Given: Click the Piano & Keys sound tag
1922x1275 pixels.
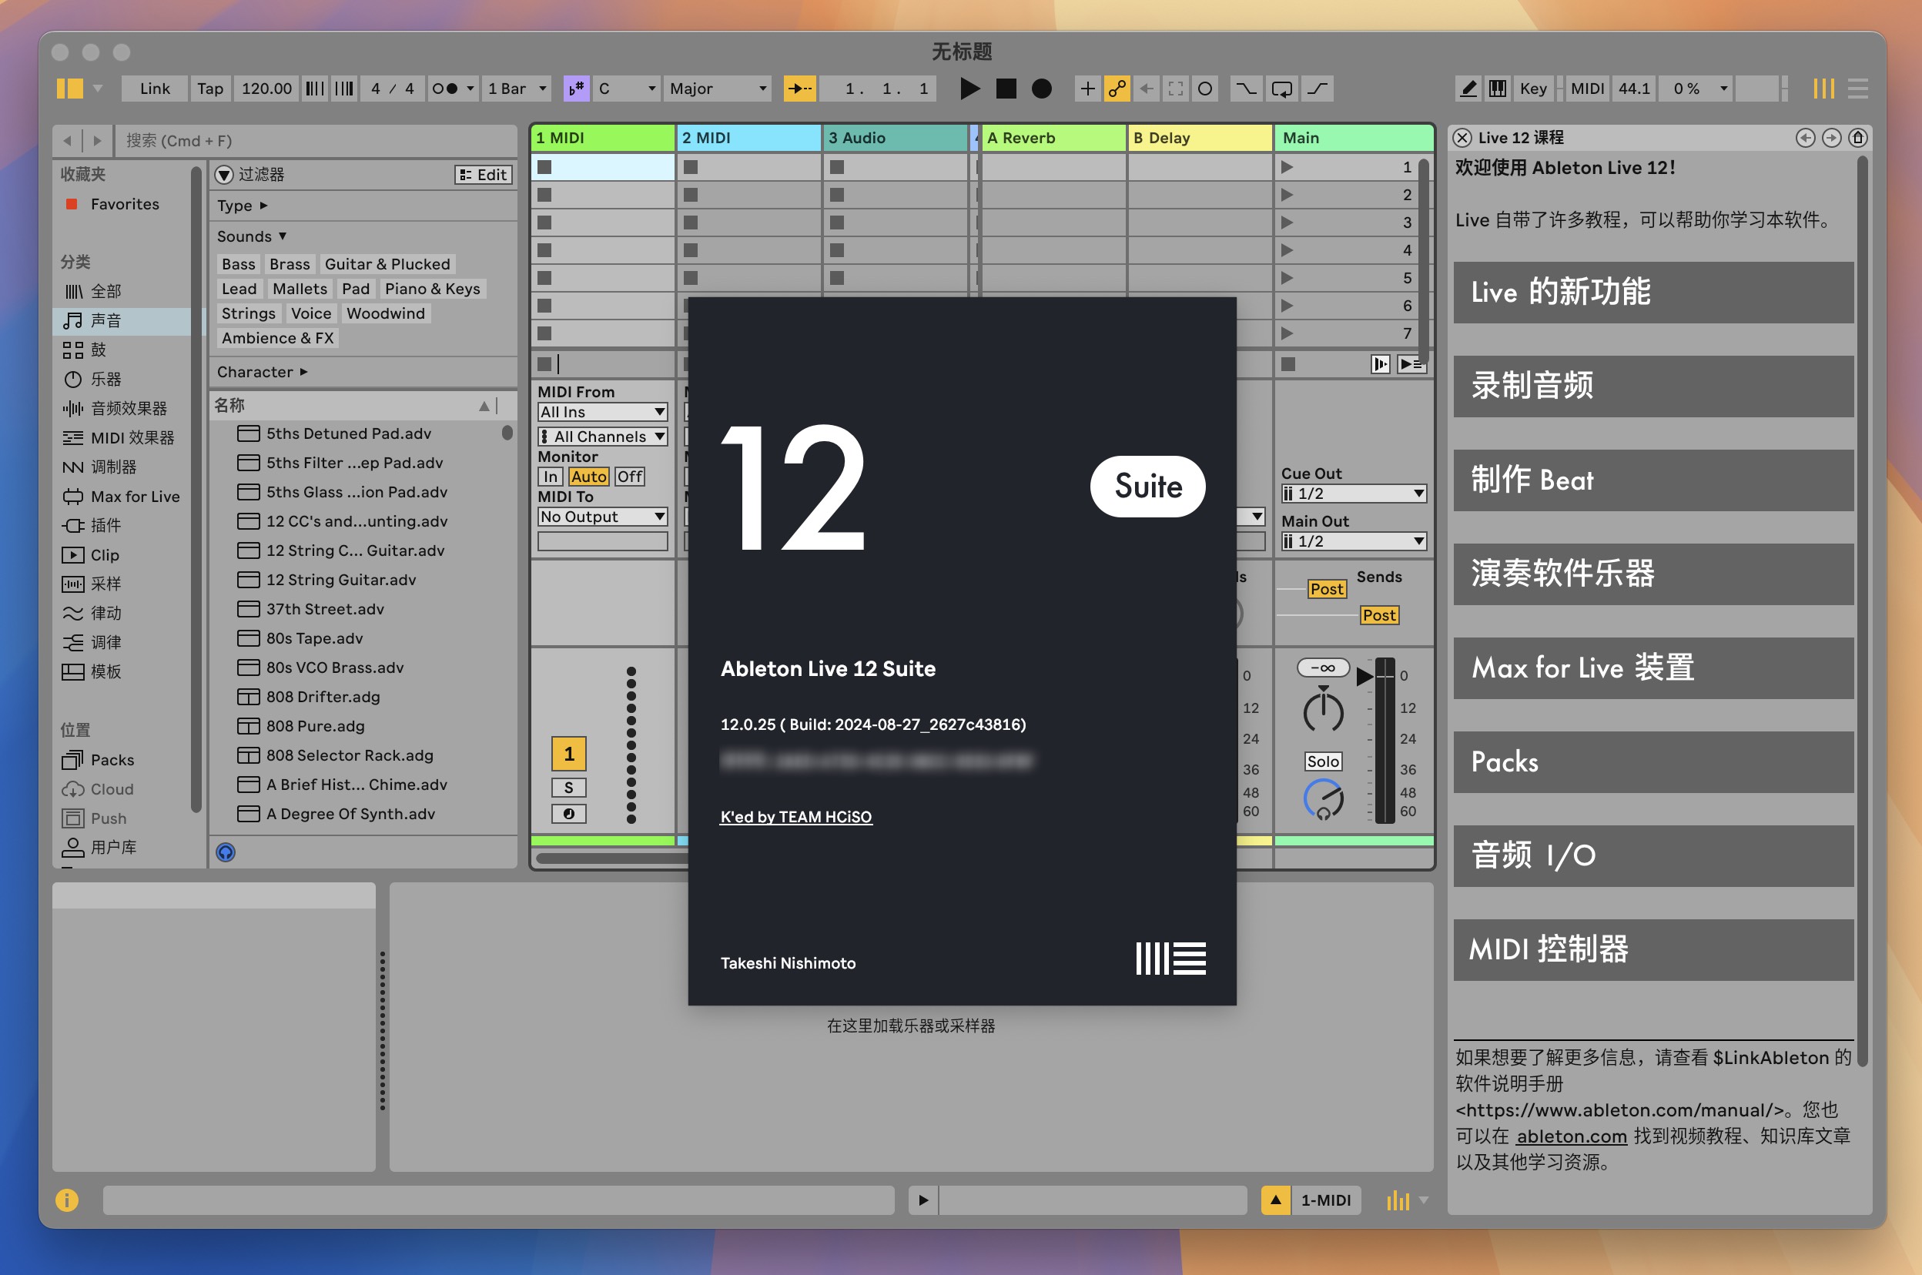Looking at the screenshot, I should (x=432, y=289).
